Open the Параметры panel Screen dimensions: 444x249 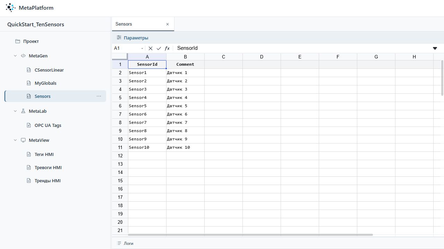coord(133,38)
